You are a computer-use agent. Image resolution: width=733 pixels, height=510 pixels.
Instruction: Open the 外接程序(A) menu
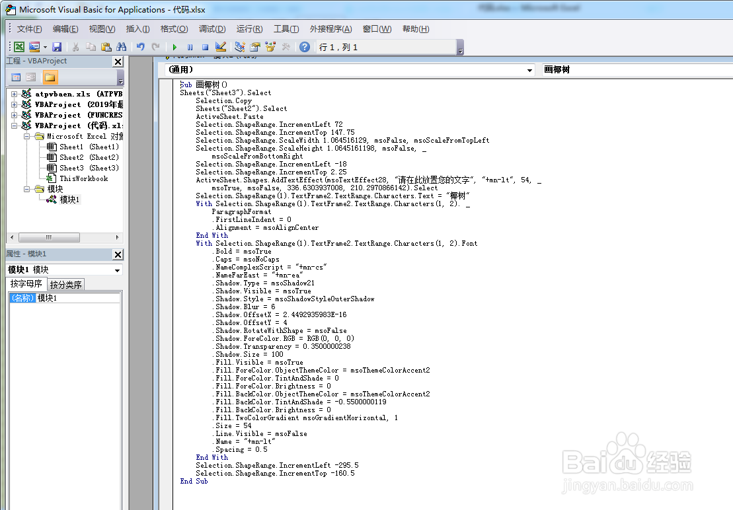(x=330, y=29)
